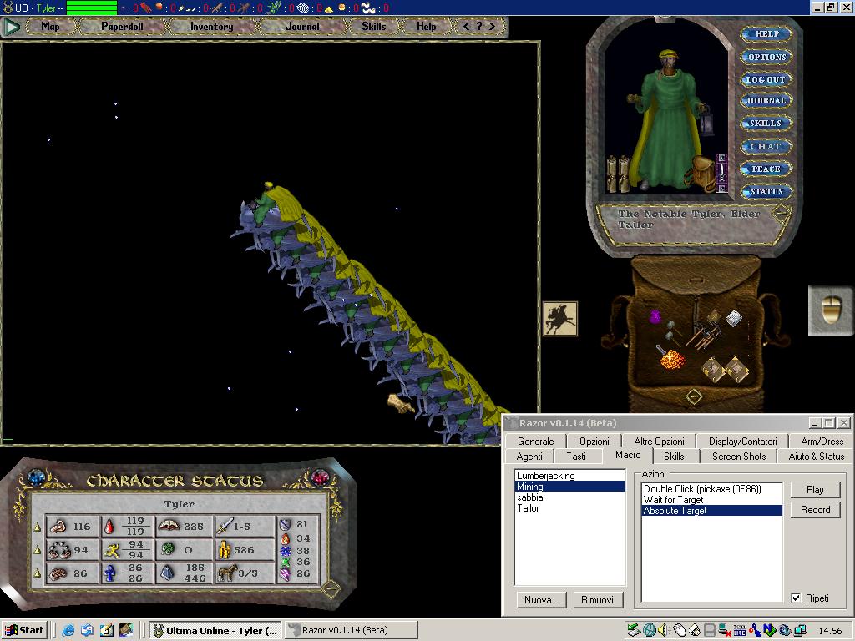855x641 pixels.
Task: Select the Wait for Target action
Action: (x=712, y=500)
